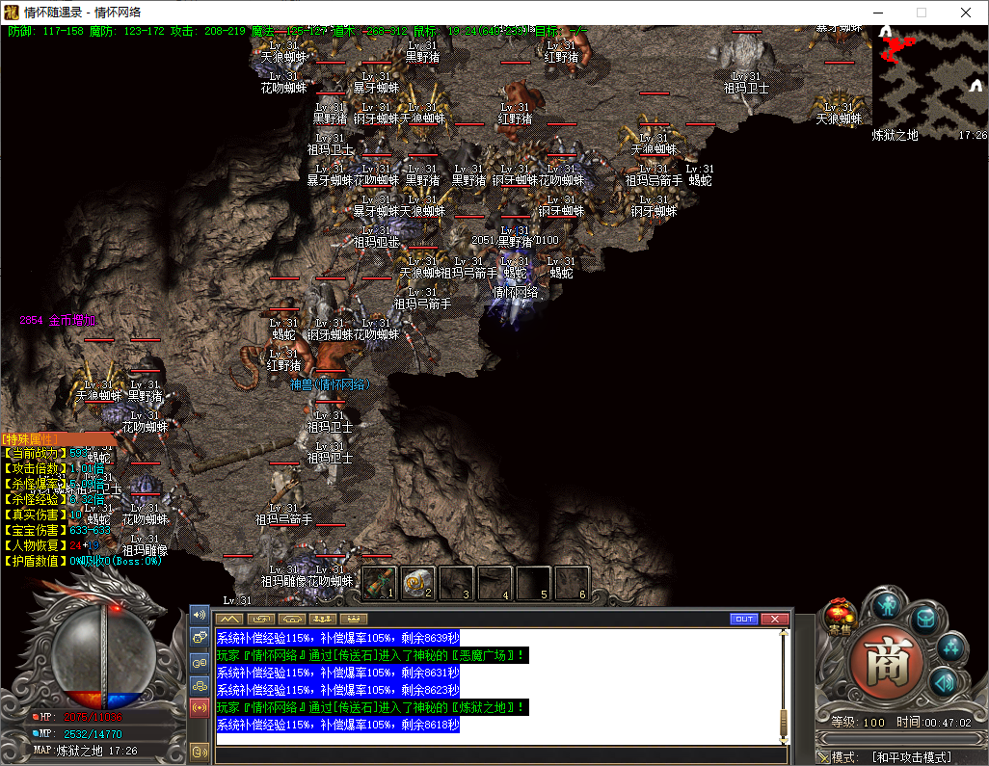
Task: Click the [和平攻击模式] attack mode text
Action: [912, 757]
